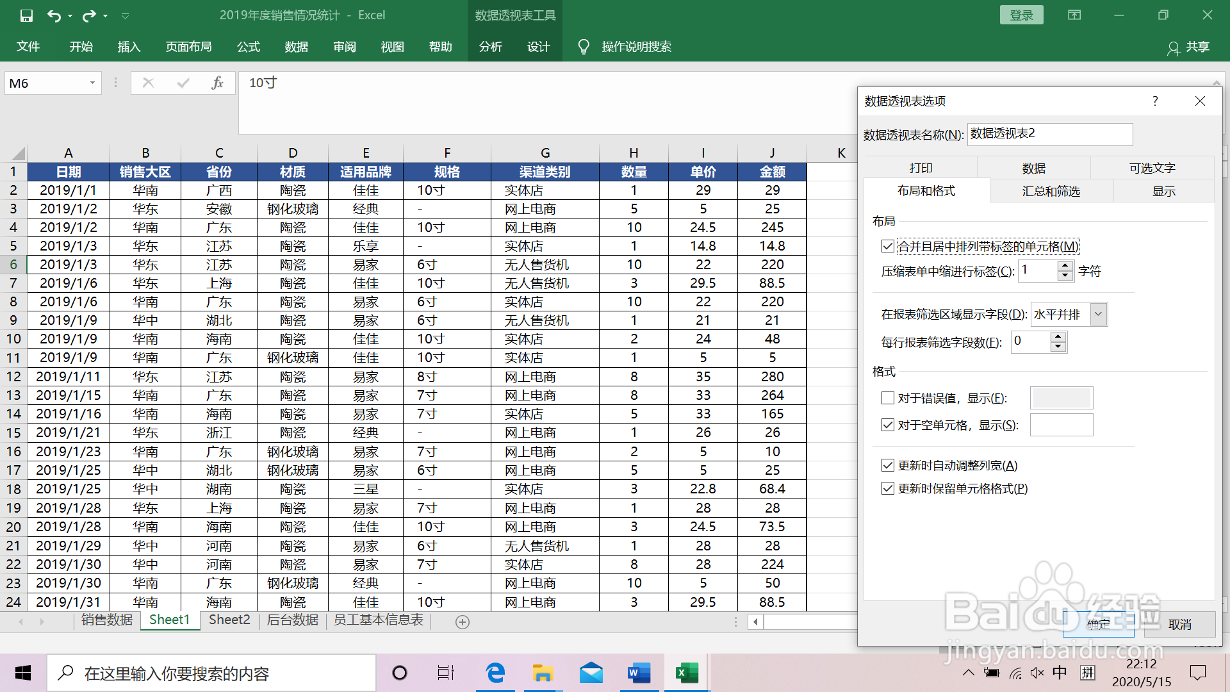Select the Sheet2 sheet tab
This screenshot has width=1230, height=692.
click(x=229, y=620)
